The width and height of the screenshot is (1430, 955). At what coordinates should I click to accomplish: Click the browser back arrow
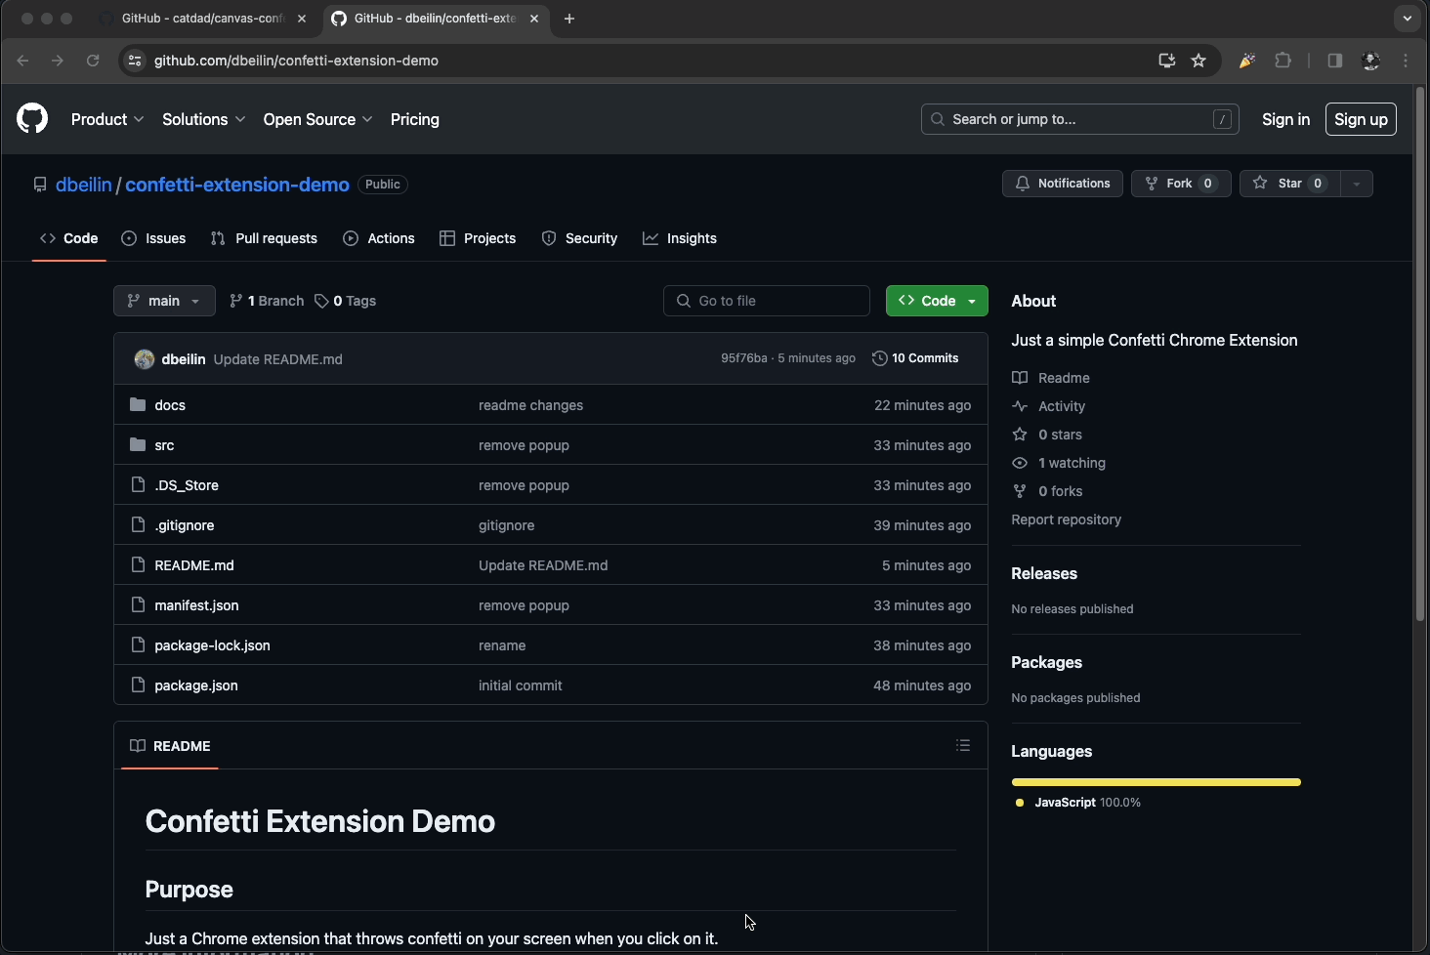[x=23, y=61]
